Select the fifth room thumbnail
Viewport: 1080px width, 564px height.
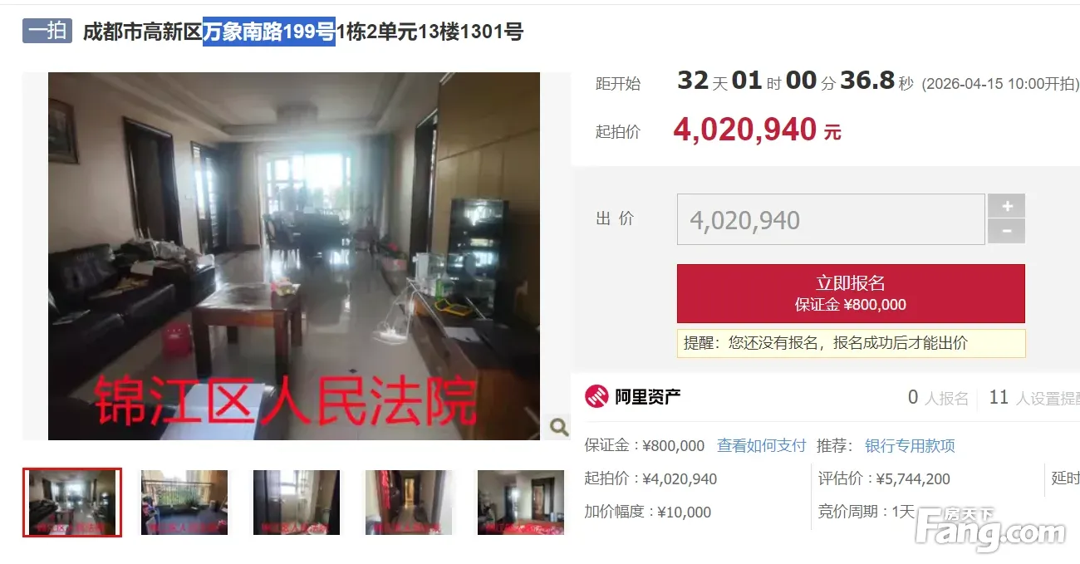pos(521,503)
